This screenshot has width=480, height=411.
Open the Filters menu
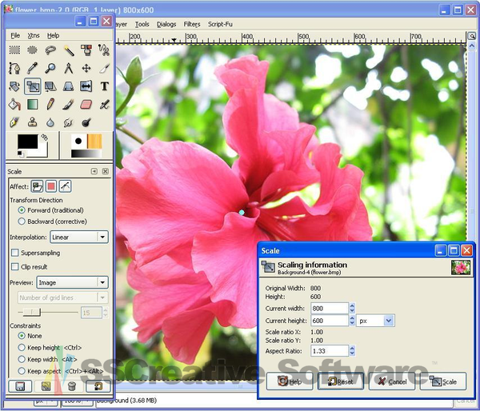pyautogui.click(x=192, y=24)
